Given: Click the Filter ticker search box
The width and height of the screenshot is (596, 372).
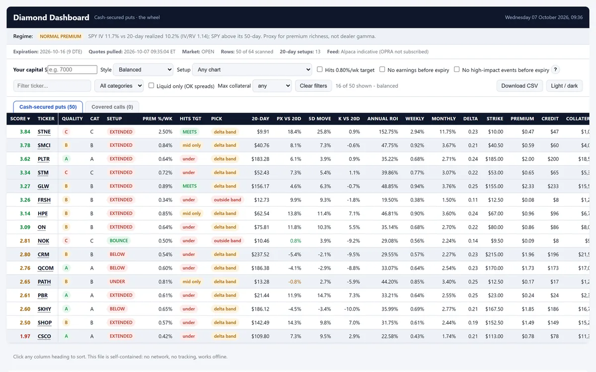Looking at the screenshot, I should [52, 86].
